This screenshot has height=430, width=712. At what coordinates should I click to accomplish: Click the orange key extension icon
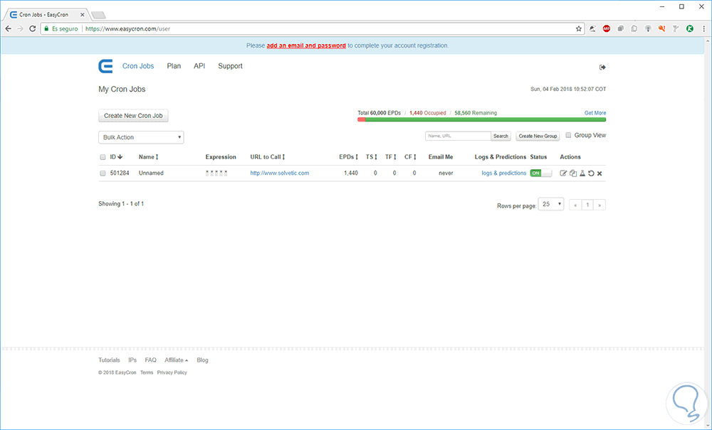point(661,28)
